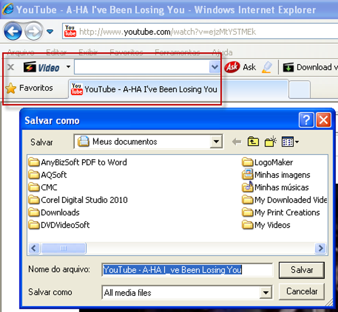
Task: Click the go back arrow in save dialog
Action: (x=237, y=142)
